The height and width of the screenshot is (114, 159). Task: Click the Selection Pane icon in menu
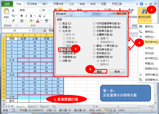click(x=140, y=80)
